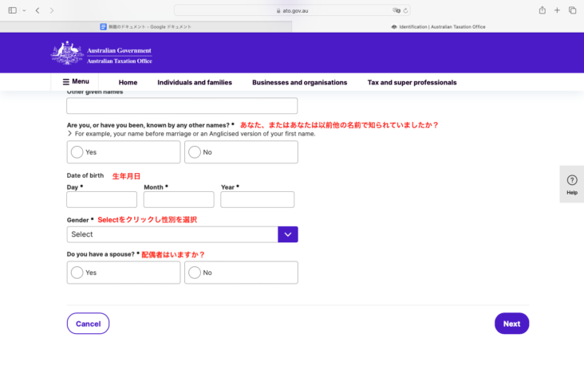Select No for known by other names
Screen dimensions: 584x365
[x=194, y=152]
